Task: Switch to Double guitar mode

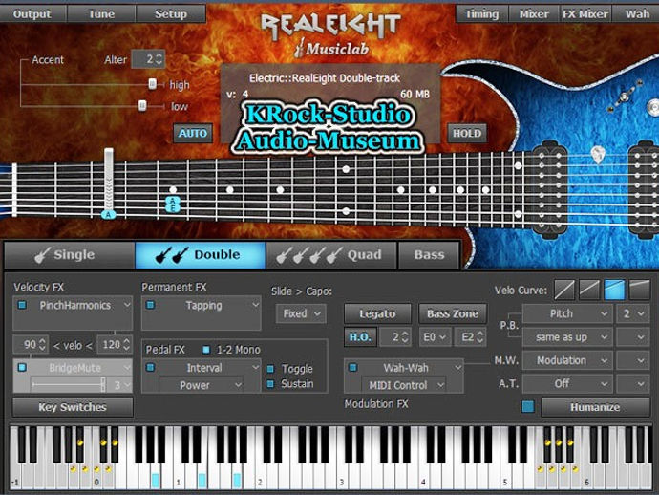Action: 201,255
